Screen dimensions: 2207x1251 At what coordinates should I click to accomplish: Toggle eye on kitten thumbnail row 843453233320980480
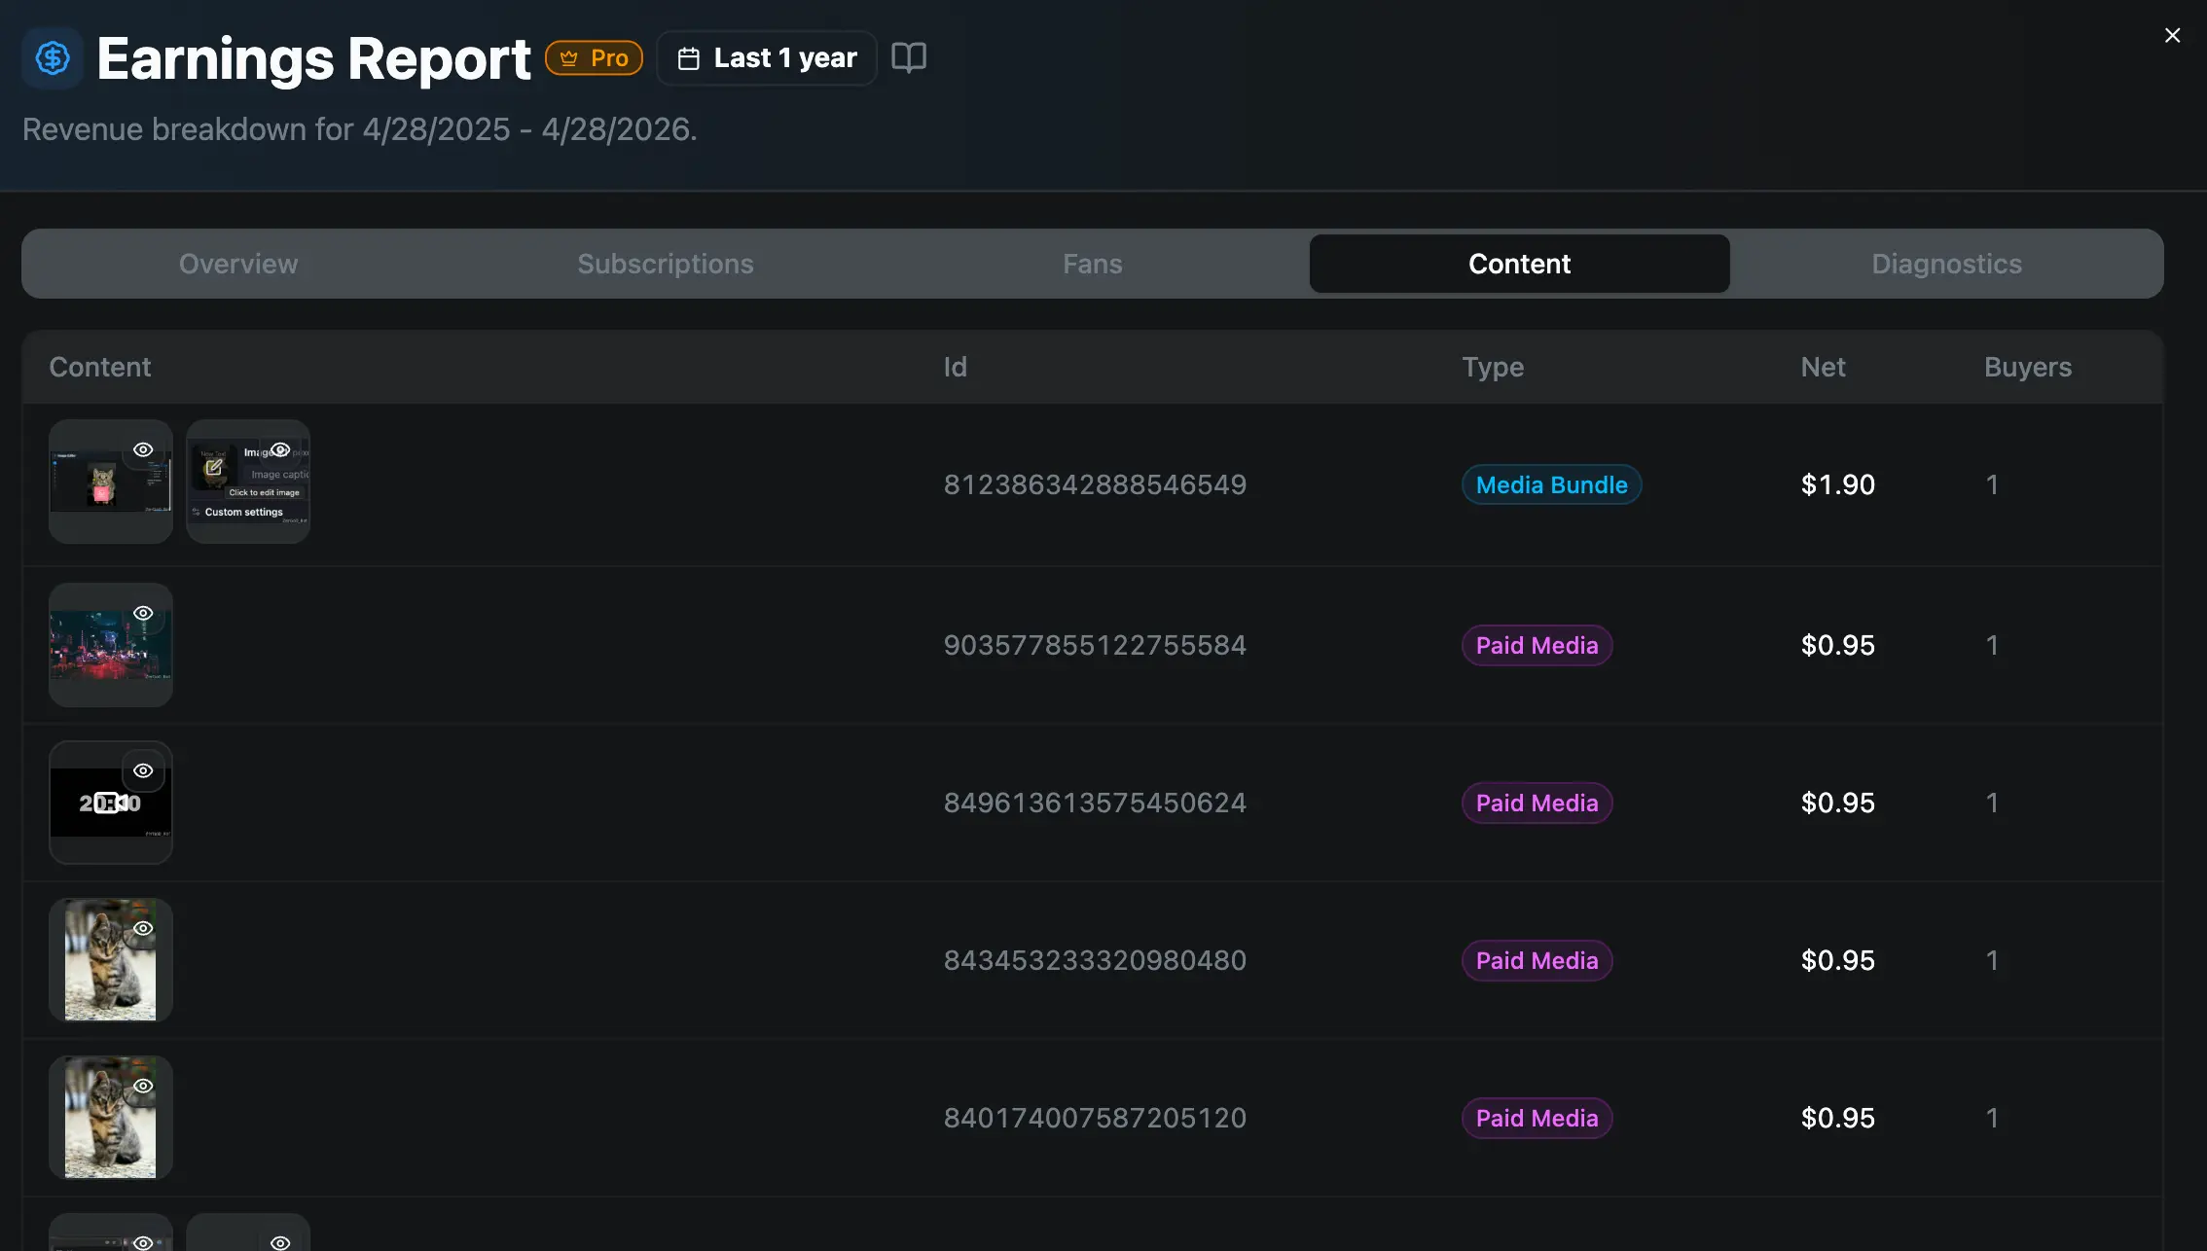click(143, 928)
